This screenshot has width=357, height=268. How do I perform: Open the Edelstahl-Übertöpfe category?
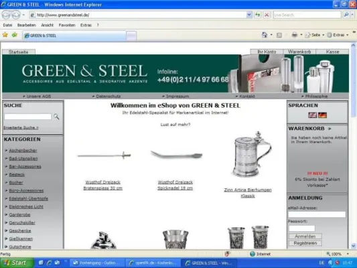(x=28, y=199)
